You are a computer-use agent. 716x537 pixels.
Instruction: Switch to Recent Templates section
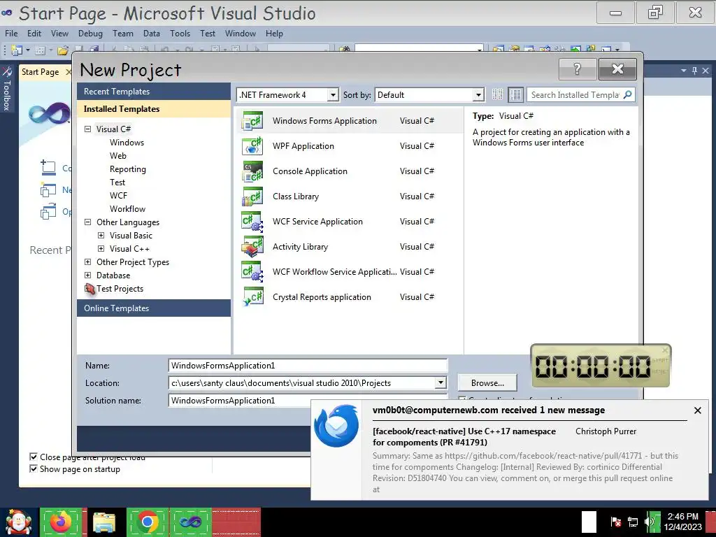point(154,92)
